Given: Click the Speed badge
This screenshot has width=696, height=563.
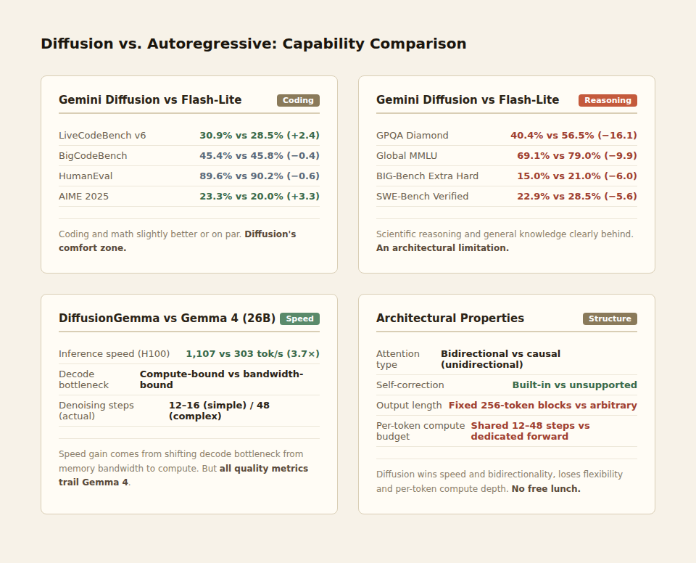Looking at the screenshot, I should coord(299,319).
